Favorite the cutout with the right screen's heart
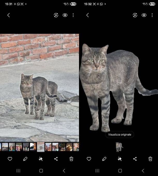Viewport: 158px width, 176px height. [x=89, y=159]
